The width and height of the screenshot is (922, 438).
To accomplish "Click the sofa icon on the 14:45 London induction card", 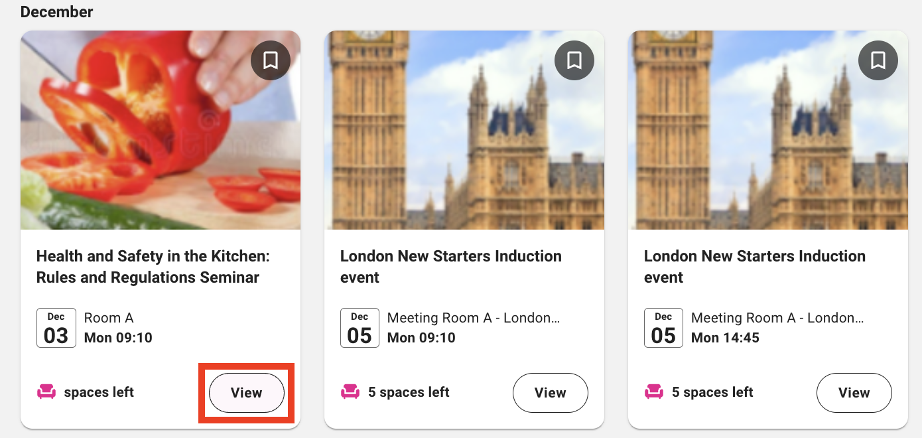I will tap(654, 392).
